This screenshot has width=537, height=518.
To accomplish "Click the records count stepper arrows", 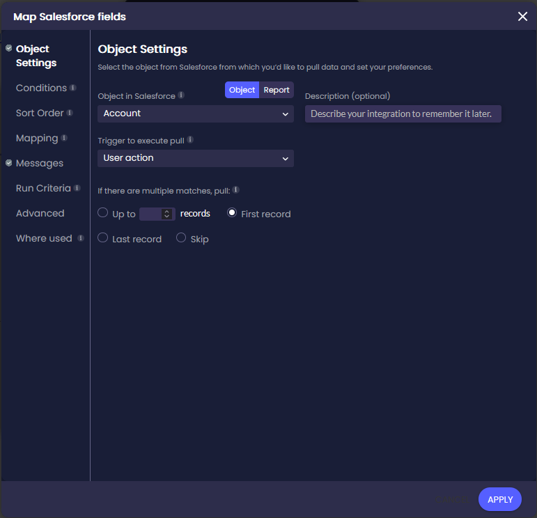I will pos(166,214).
